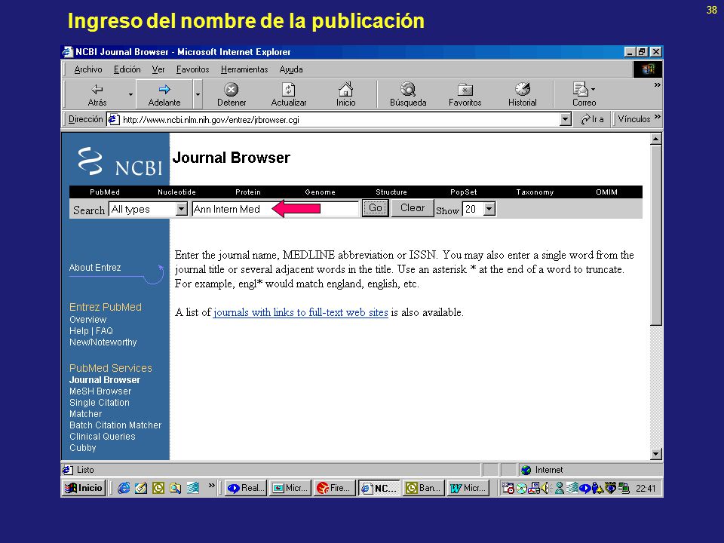Switch to the Taxonomy database tab
The width and height of the screenshot is (724, 543).
[x=535, y=192]
